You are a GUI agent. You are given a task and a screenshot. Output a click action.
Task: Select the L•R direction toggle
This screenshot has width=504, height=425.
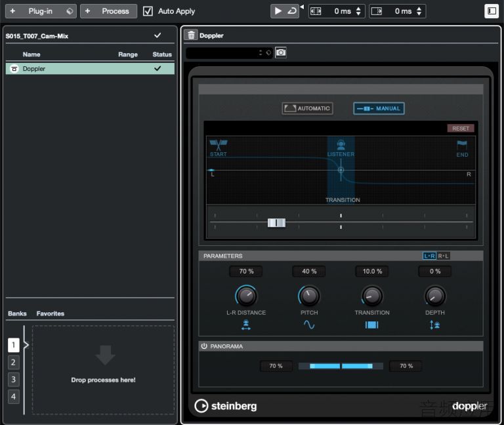(x=429, y=256)
